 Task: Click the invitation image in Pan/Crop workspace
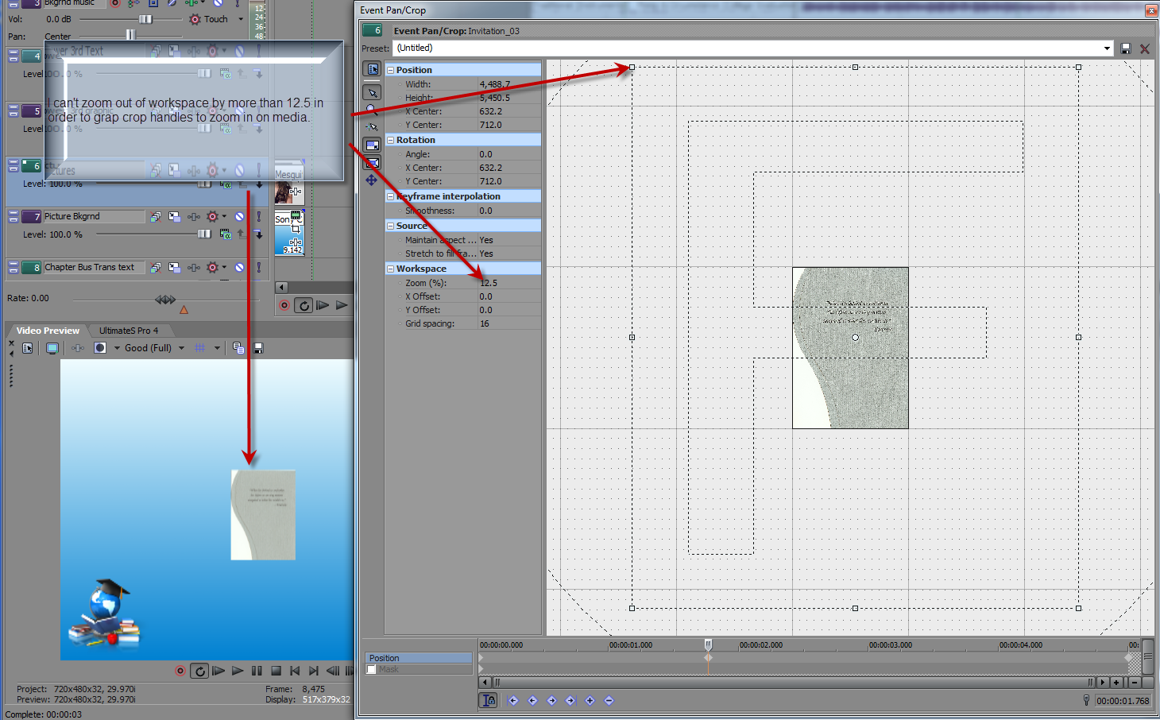pyautogui.click(x=850, y=348)
